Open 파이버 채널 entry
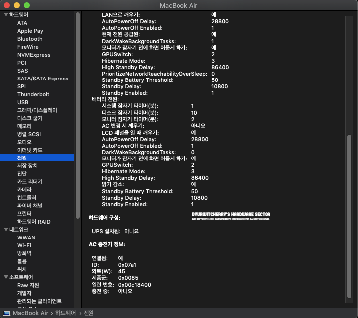The height and width of the screenshot is (318, 358). click(x=30, y=206)
